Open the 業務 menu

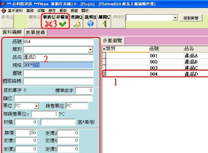click(30, 11)
